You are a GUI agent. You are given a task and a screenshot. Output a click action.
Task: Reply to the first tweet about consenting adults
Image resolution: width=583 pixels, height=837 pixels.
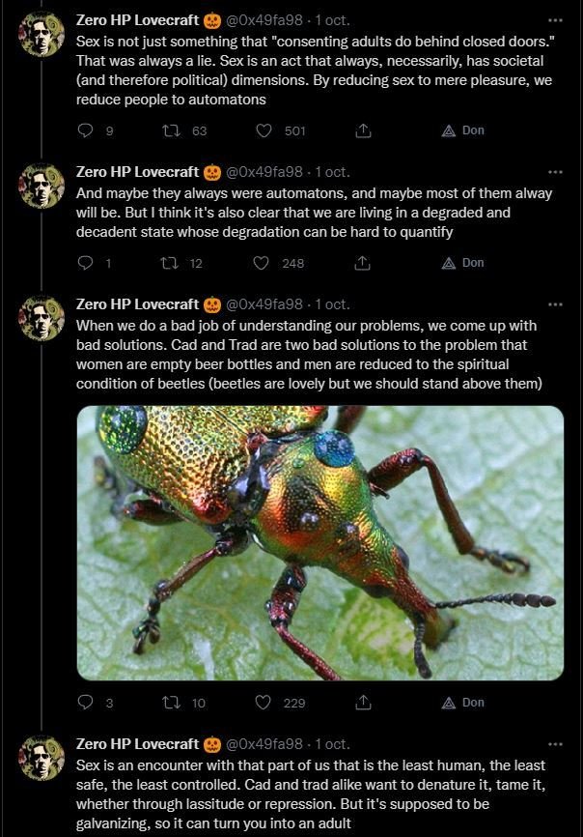pos(85,130)
